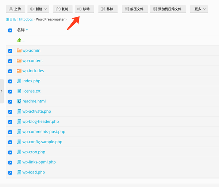The width and height of the screenshot is (219, 187).
Task: Click the 移除 remove button
Action: click(108, 9)
